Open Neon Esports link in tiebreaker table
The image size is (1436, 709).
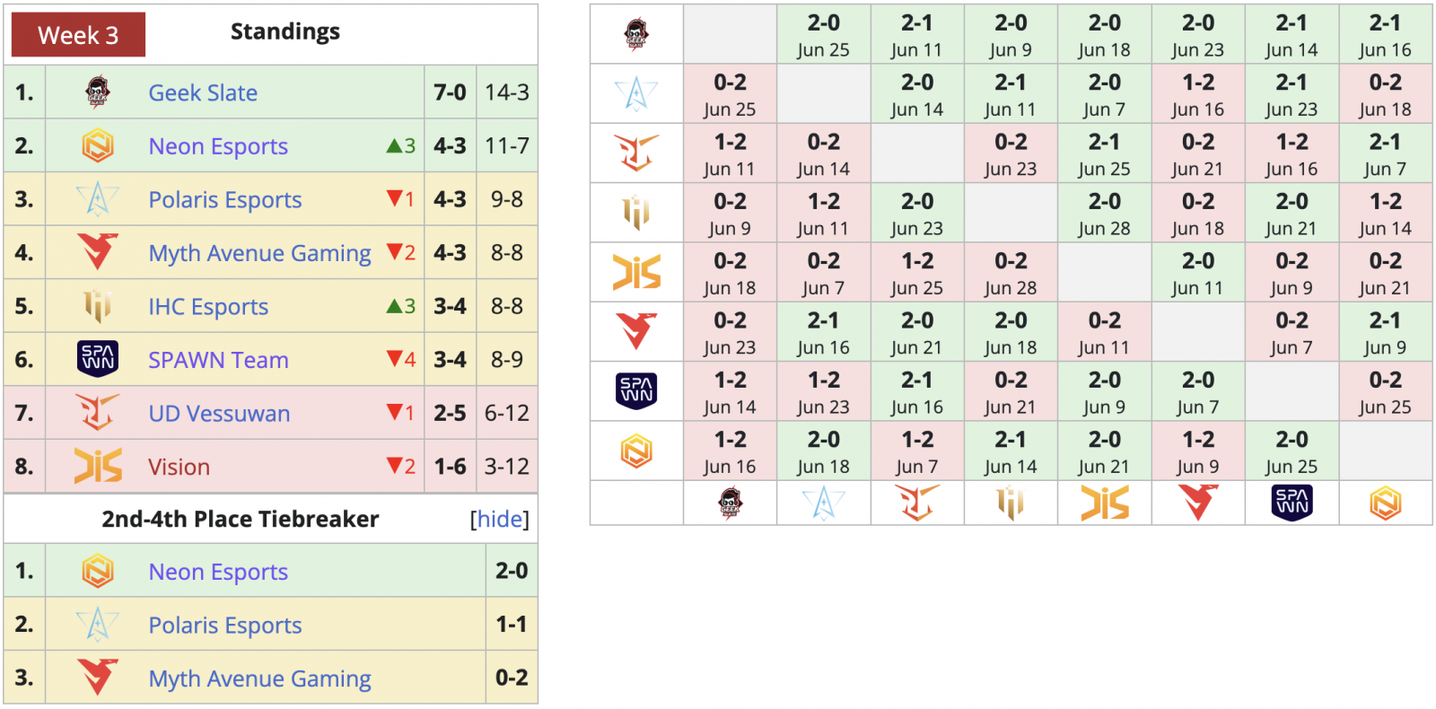pos(218,572)
